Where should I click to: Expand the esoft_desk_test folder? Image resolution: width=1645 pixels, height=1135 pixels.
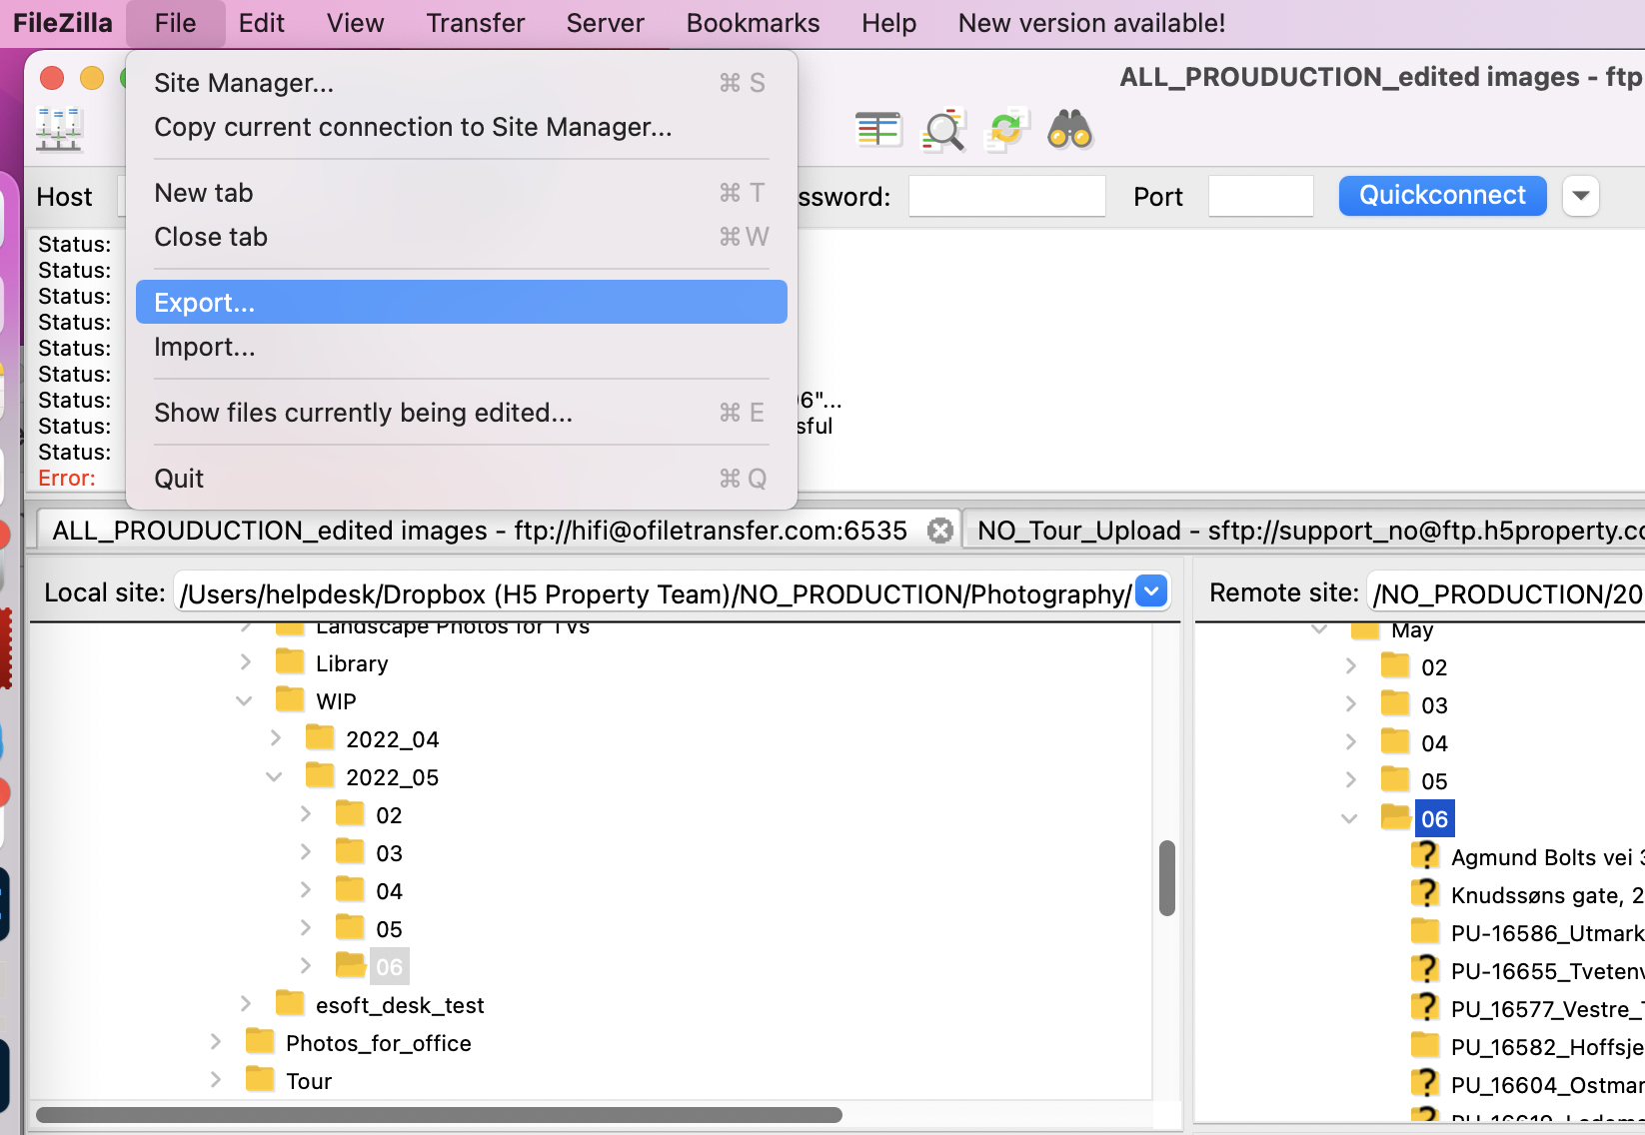pos(245,1004)
